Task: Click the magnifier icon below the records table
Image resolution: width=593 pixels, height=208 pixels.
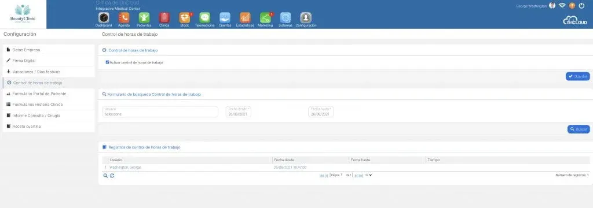Action: pos(105,176)
